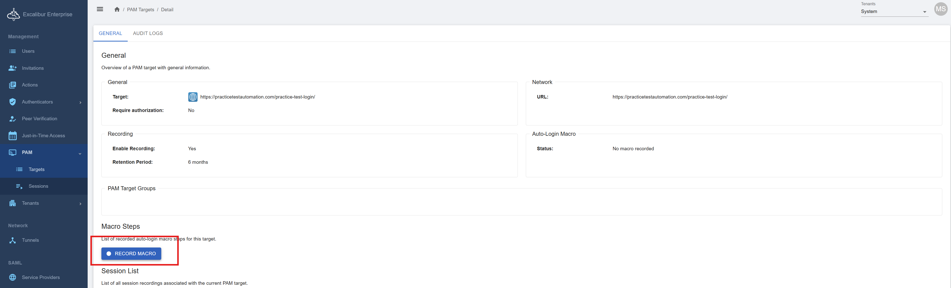Click the home breadcrumb icon
The image size is (951, 288).
(117, 9)
